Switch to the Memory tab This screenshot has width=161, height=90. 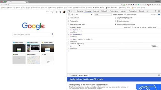[x=124, y=11]
